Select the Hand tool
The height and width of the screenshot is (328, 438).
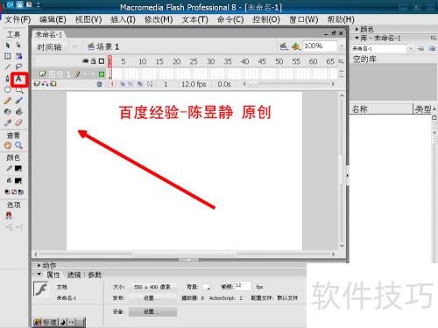click(x=8, y=145)
